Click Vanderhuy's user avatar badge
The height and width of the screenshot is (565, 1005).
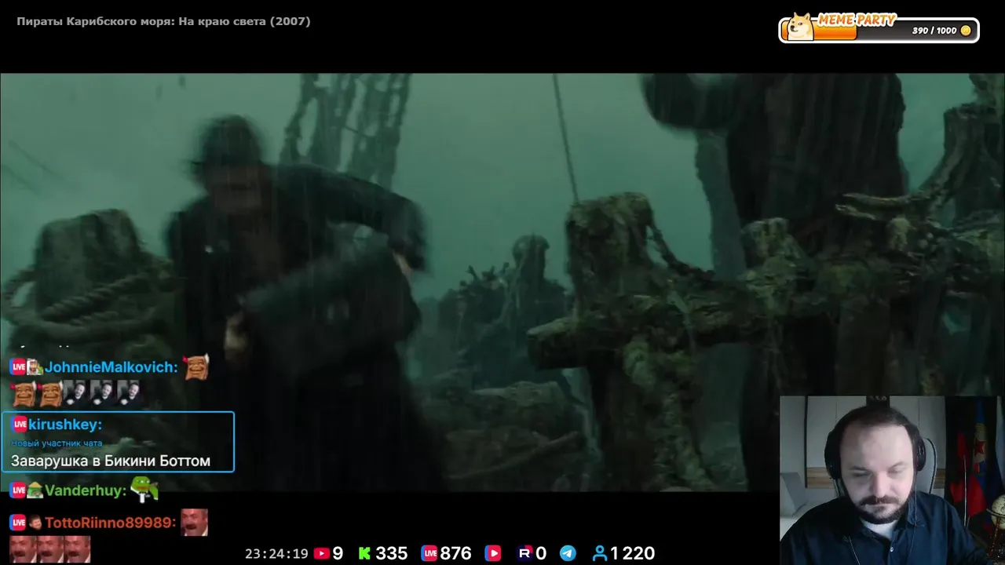(x=35, y=490)
